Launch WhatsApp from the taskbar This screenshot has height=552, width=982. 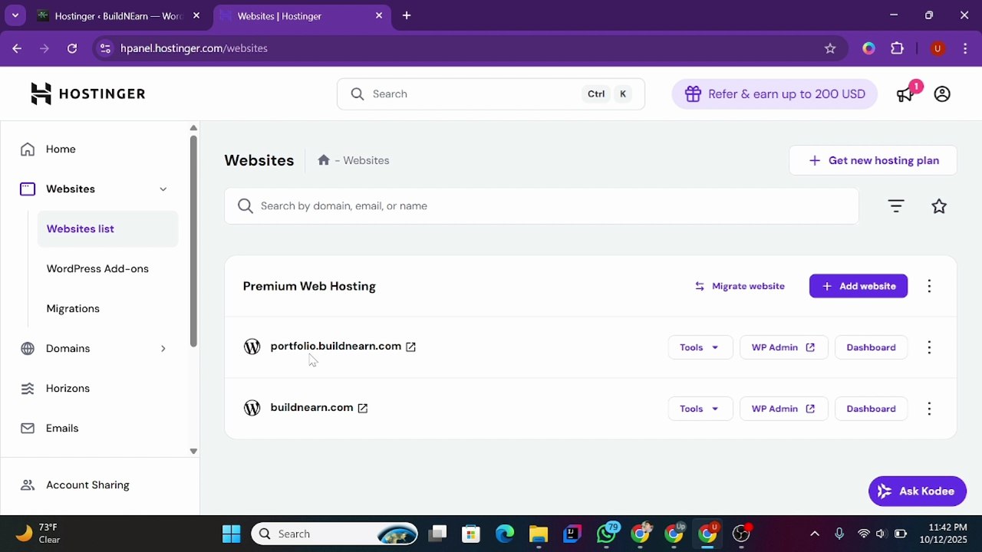point(606,534)
